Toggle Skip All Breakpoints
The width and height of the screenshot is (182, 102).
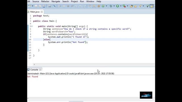[54, 6]
